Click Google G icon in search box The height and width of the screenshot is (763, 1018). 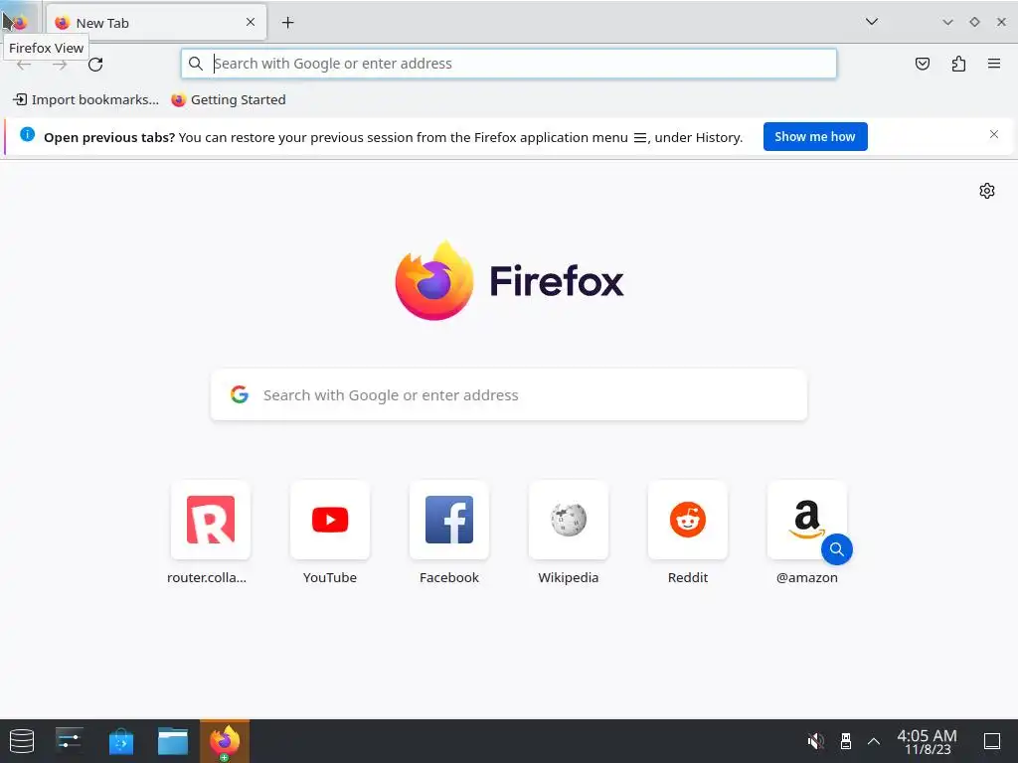240,394
